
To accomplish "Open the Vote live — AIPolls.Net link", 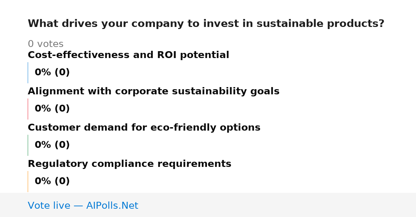I will click(83, 206).
